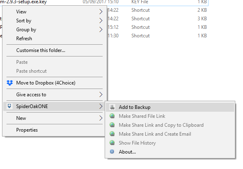Click the Show File History icon
The width and height of the screenshot is (243, 169).
[112, 143]
